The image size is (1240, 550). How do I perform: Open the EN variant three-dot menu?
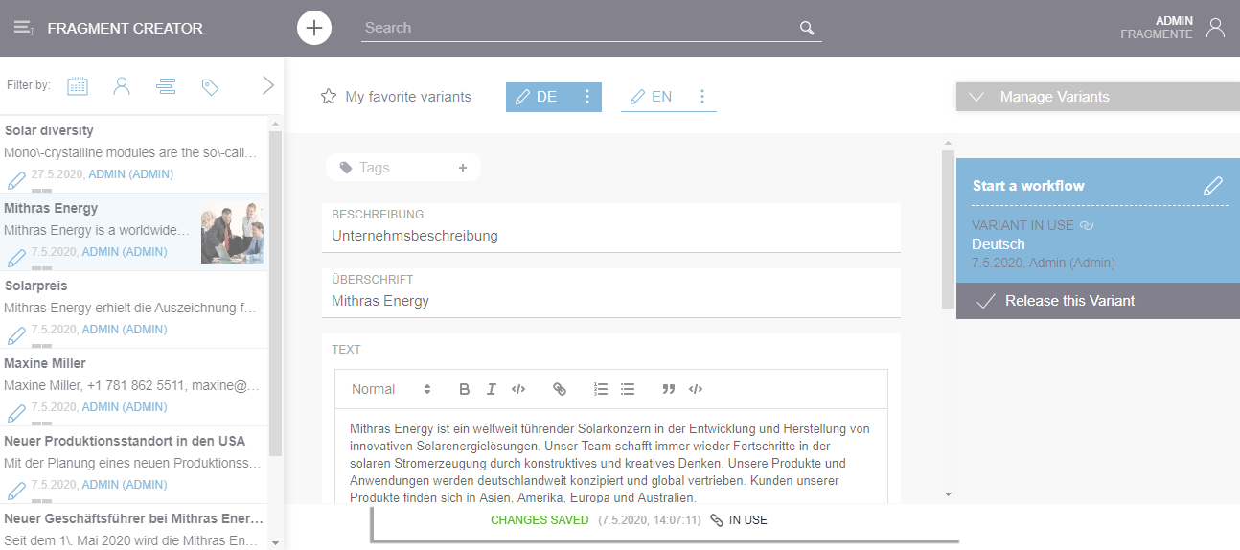tap(702, 97)
